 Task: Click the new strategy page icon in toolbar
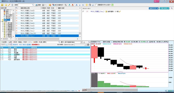click(x=6, y=5)
